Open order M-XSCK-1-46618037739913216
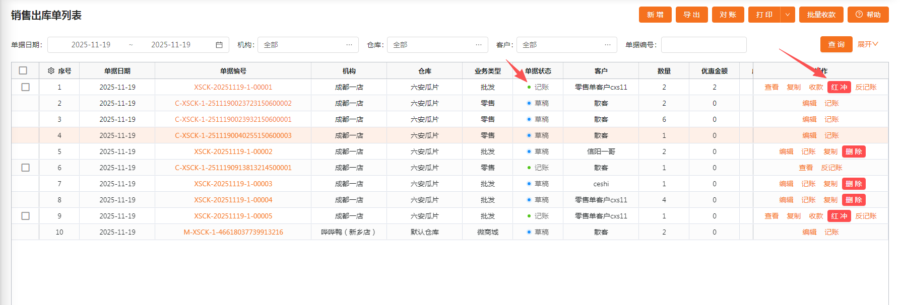The height and width of the screenshot is (305, 901). [x=233, y=232]
